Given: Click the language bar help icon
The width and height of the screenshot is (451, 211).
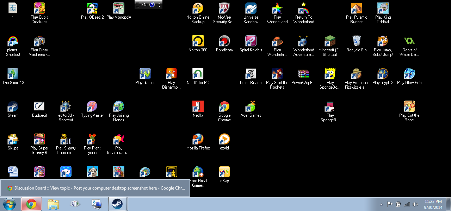Looking at the screenshot, I should 152,5.
